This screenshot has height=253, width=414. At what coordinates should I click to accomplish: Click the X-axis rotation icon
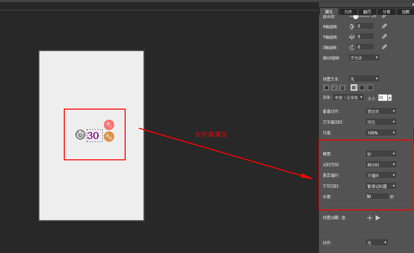point(352,26)
